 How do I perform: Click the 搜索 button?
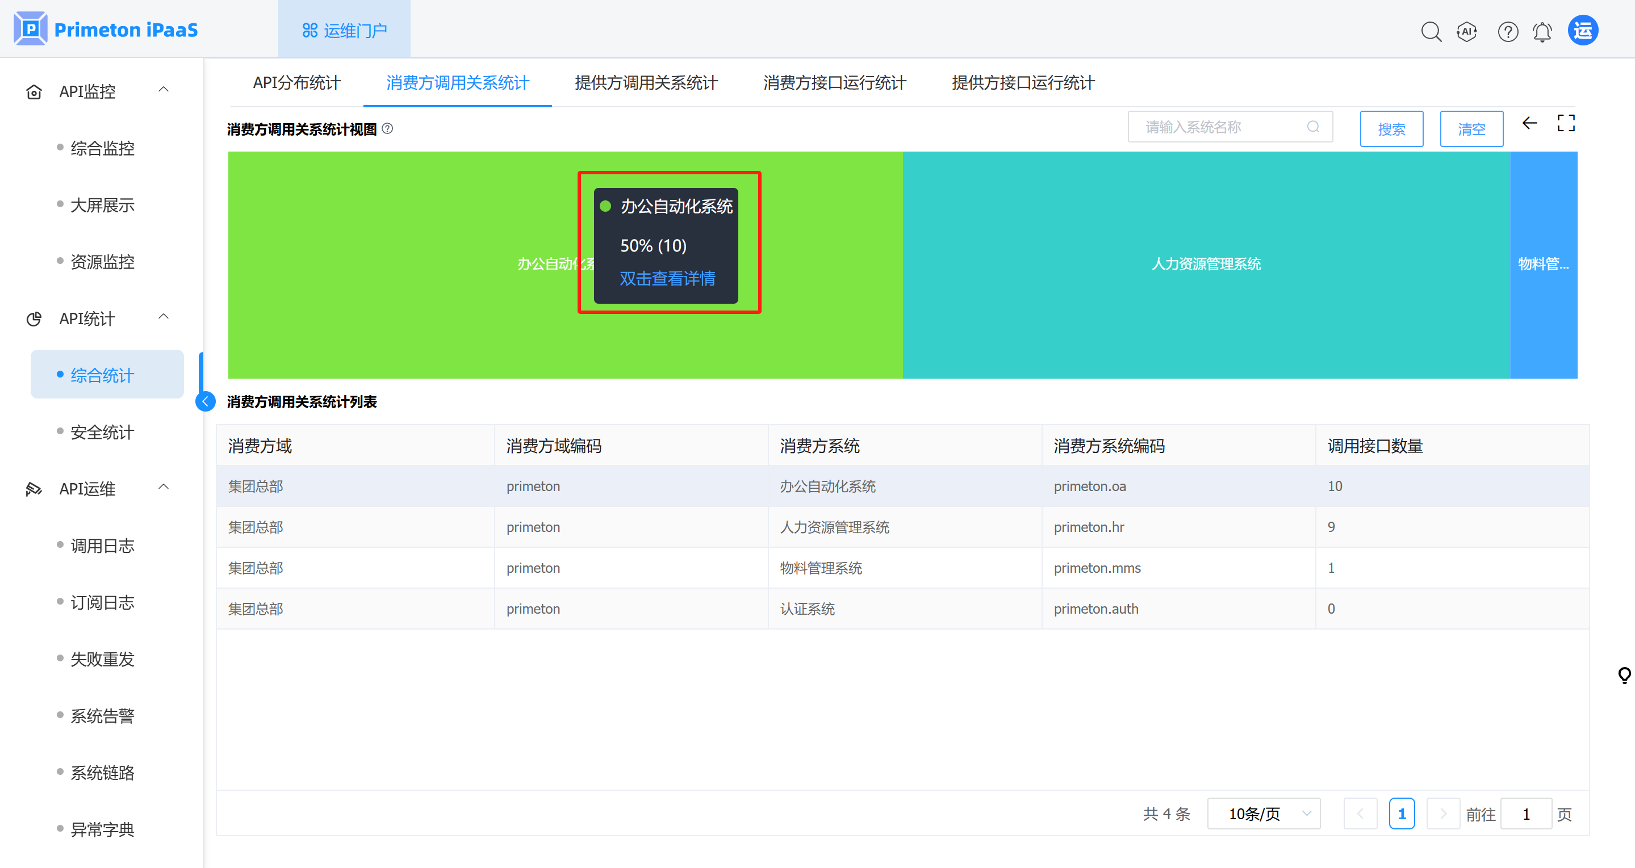(1391, 129)
